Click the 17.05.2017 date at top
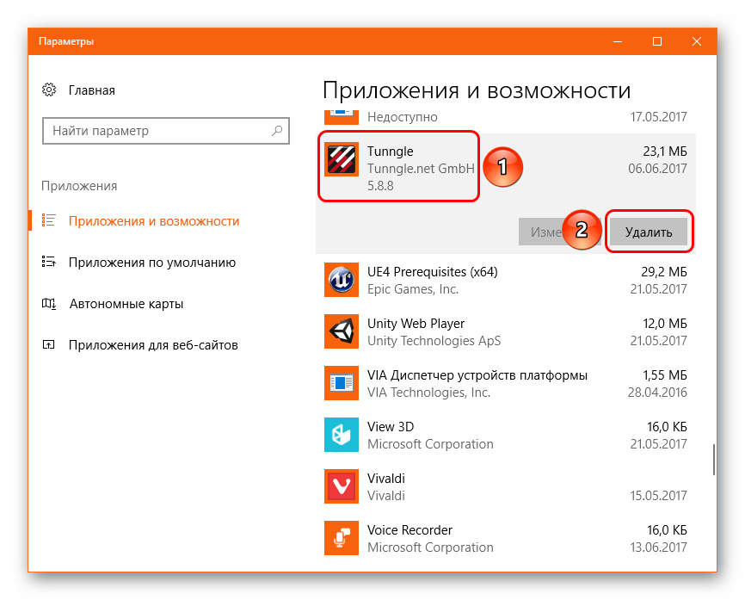Image resolution: width=745 pixels, height=600 pixels. [658, 116]
